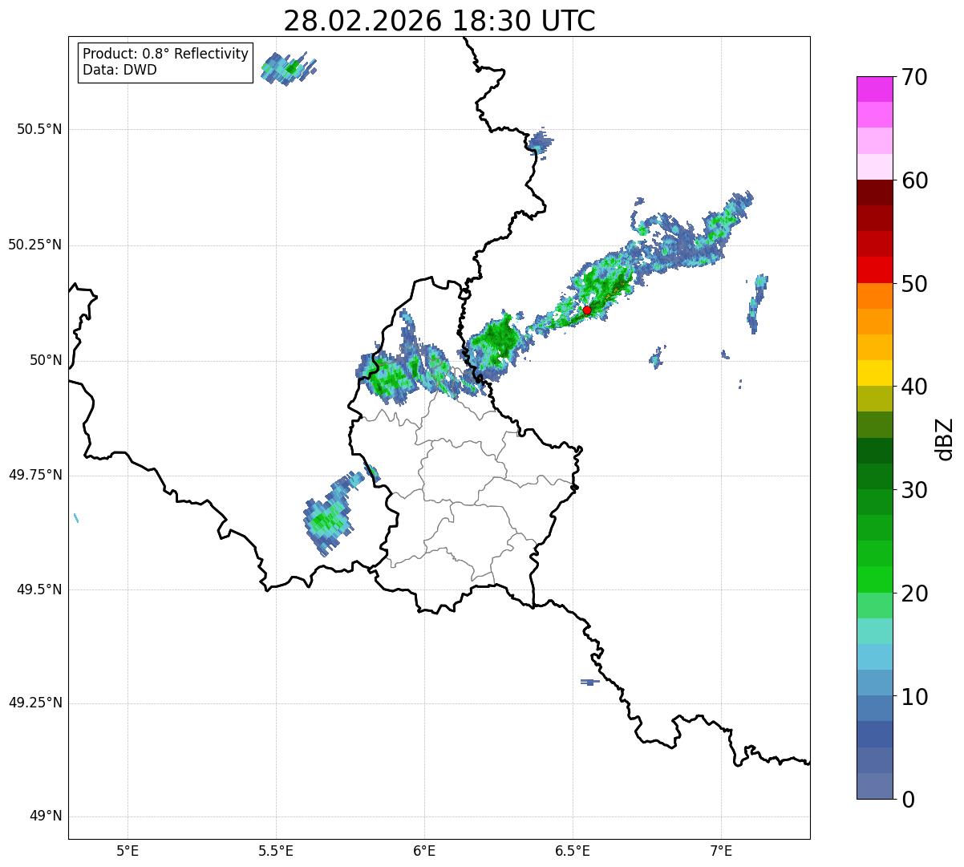Click the latitude label '49.5°N'

(x=39, y=589)
